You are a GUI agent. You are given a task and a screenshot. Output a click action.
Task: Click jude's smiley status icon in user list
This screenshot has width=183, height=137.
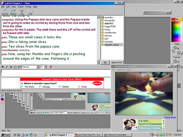coord(103,39)
